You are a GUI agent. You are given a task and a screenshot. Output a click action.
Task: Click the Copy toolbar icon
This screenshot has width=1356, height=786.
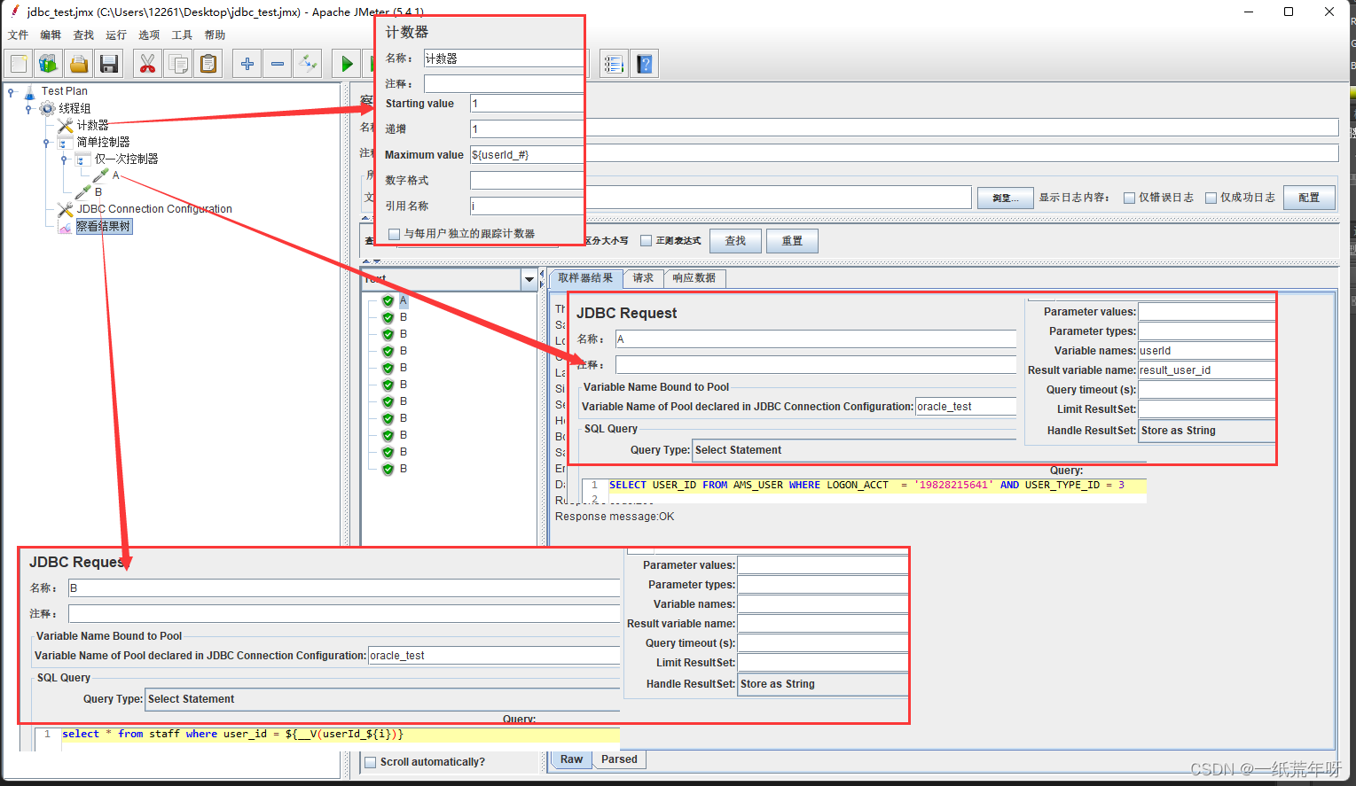click(178, 63)
